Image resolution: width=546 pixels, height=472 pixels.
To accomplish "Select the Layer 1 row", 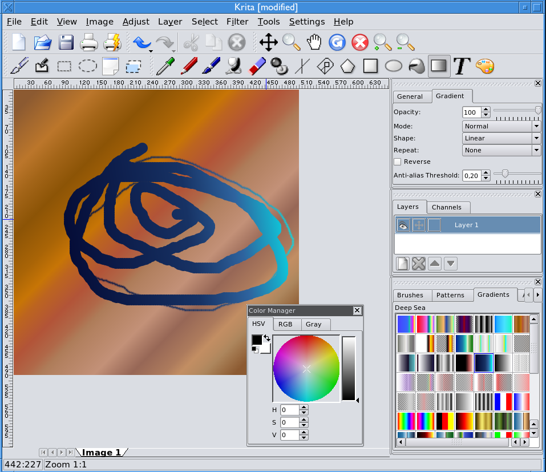I will tap(467, 225).
